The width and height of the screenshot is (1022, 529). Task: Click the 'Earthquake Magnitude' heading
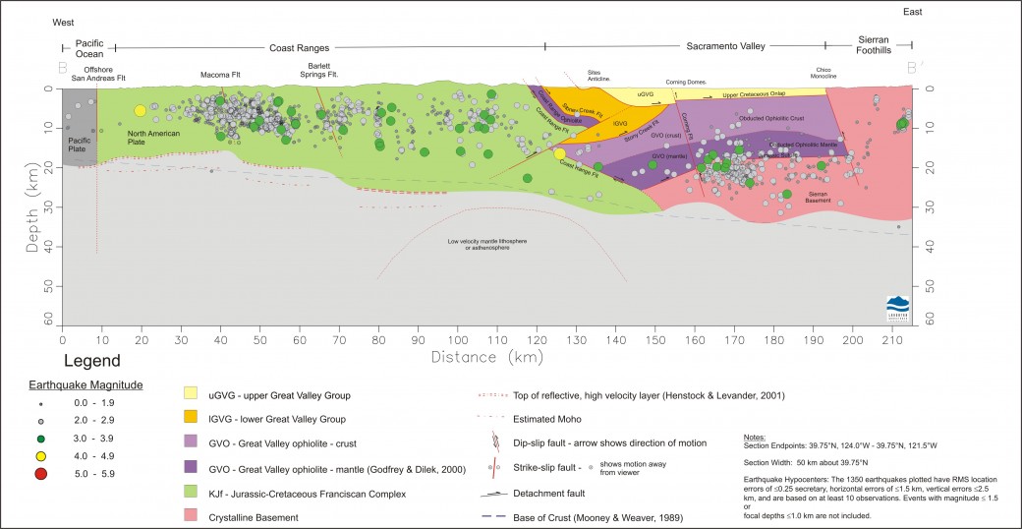[86, 384]
